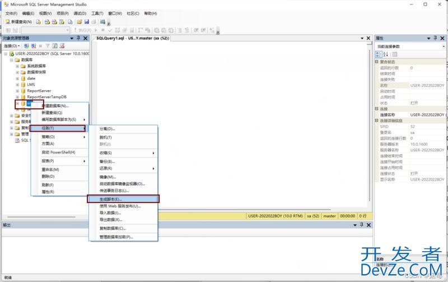Choose 属性(R) from context menu
This screenshot has height=282, width=448.
click(59, 192)
